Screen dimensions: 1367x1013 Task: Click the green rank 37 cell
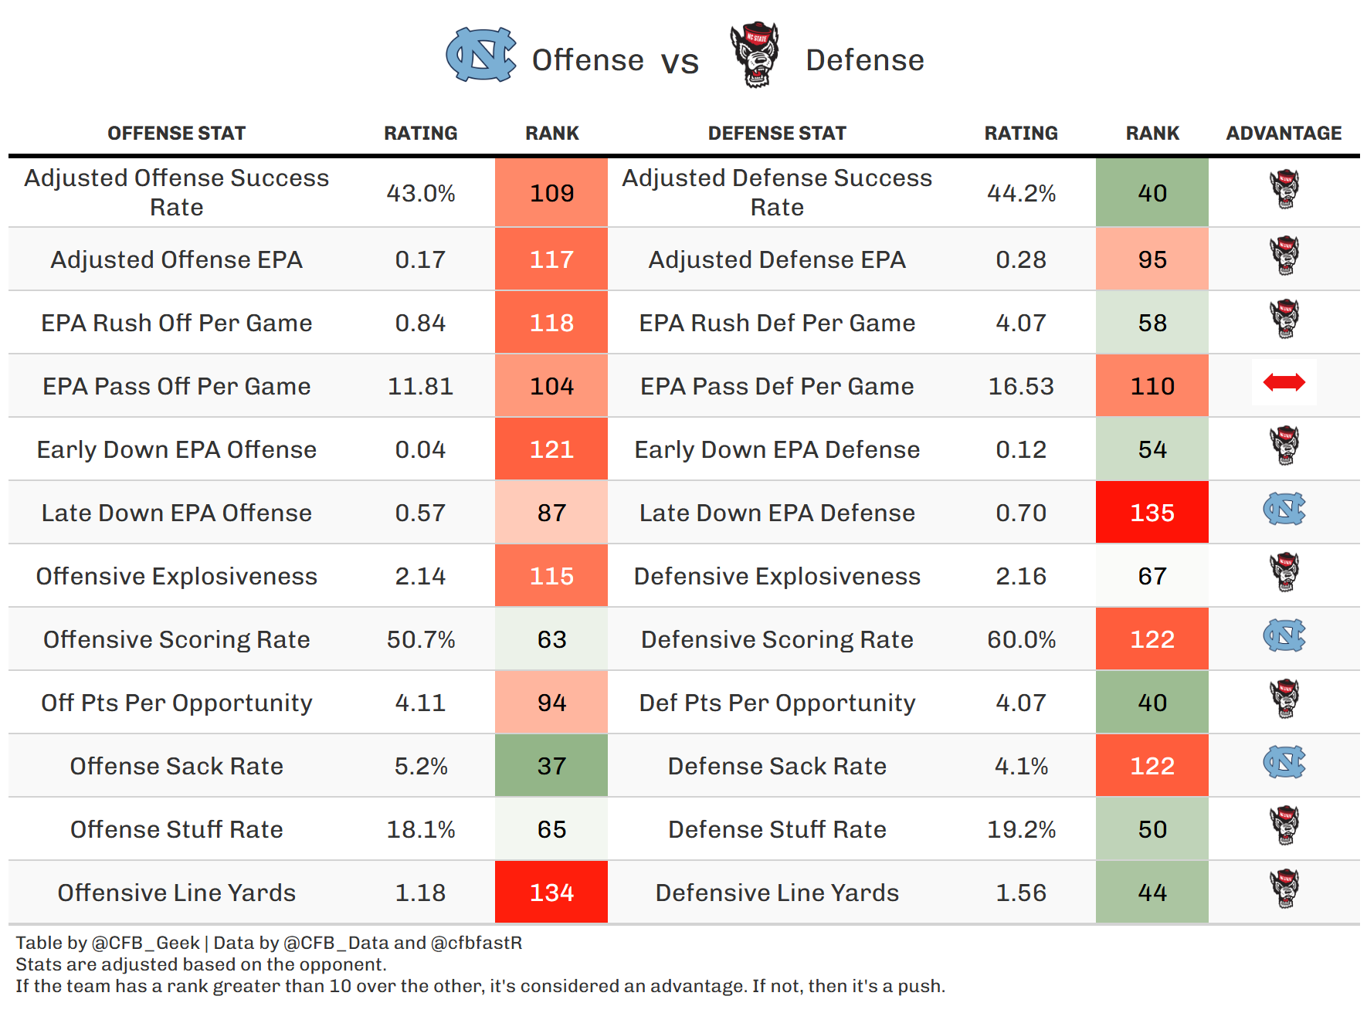coord(551,766)
